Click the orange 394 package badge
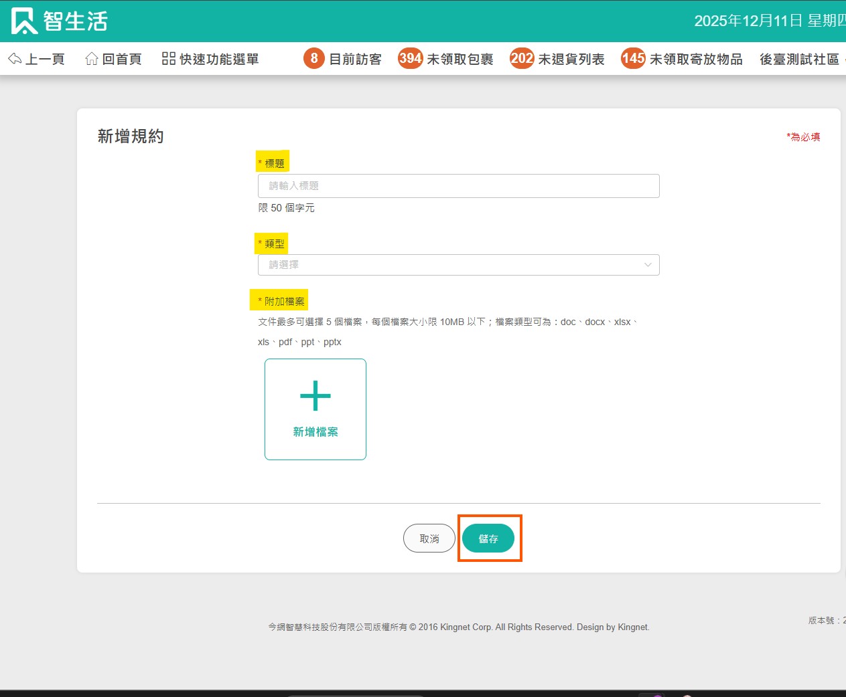The height and width of the screenshot is (697, 846). tap(410, 59)
